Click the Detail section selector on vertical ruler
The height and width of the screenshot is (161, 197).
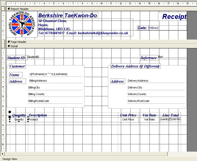click(3, 46)
